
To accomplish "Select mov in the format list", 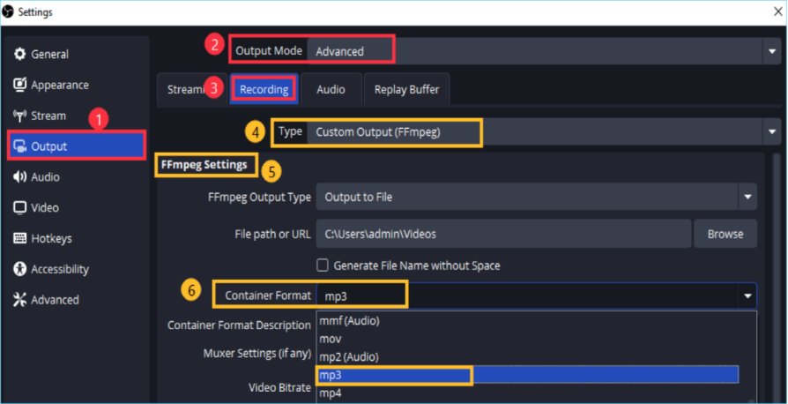I will pyautogui.click(x=331, y=339).
